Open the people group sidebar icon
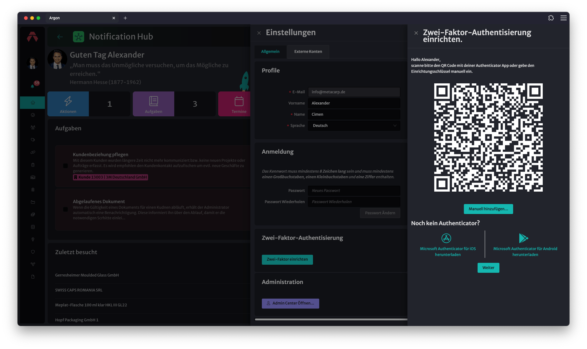The height and width of the screenshot is (349, 587). click(33, 128)
